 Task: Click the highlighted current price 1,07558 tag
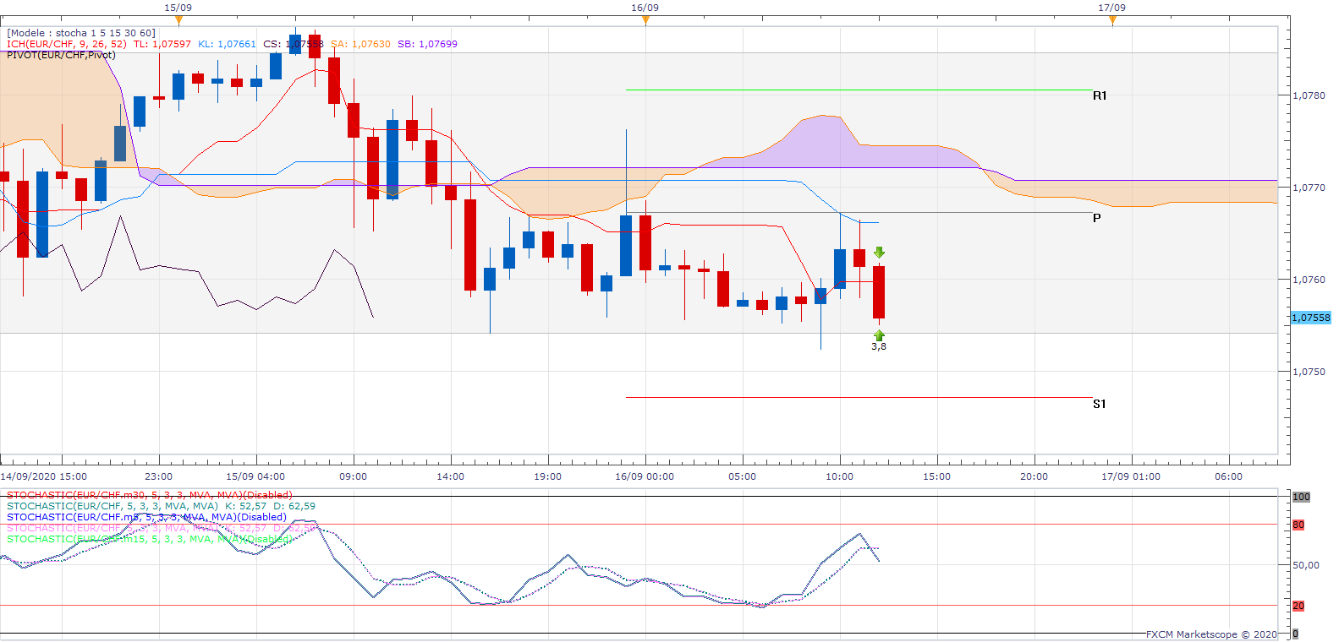(x=1311, y=318)
